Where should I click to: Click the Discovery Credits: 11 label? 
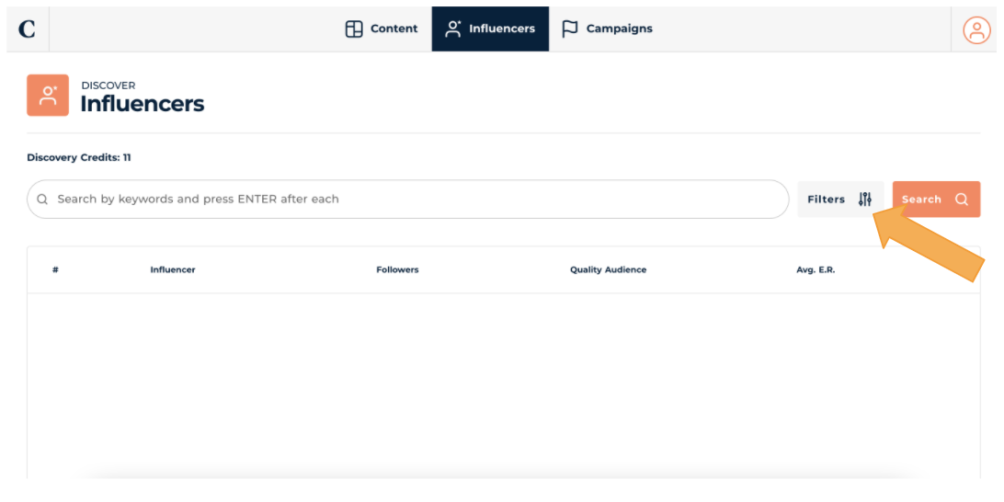point(79,158)
